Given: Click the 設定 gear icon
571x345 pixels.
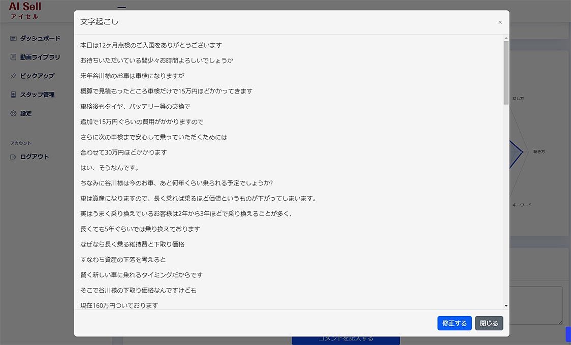Looking at the screenshot, I should click(x=14, y=113).
